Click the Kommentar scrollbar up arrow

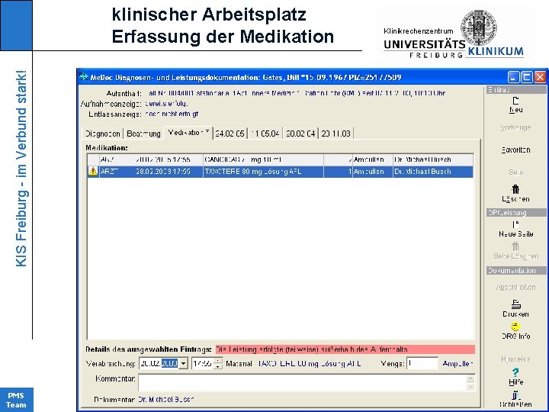click(470, 378)
